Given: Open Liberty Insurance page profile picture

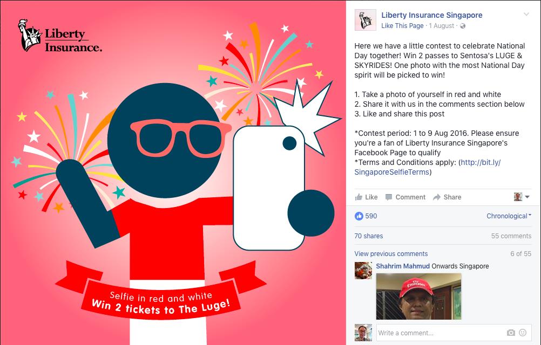Looking at the screenshot, I should (x=366, y=20).
